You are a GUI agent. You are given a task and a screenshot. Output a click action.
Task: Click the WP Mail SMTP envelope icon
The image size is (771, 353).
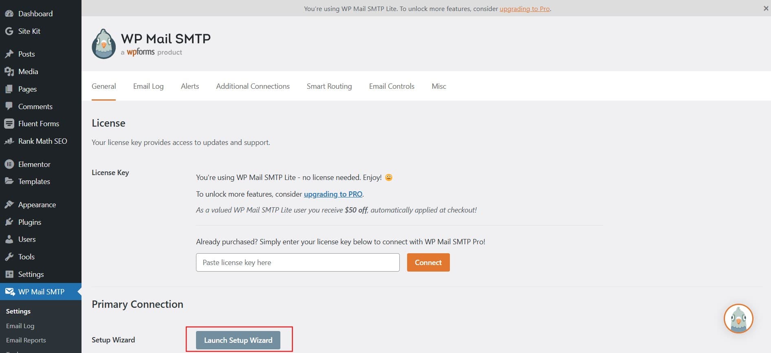point(10,292)
